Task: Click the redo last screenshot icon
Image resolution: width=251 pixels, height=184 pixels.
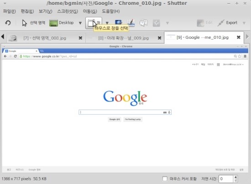Action: [8, 23]
